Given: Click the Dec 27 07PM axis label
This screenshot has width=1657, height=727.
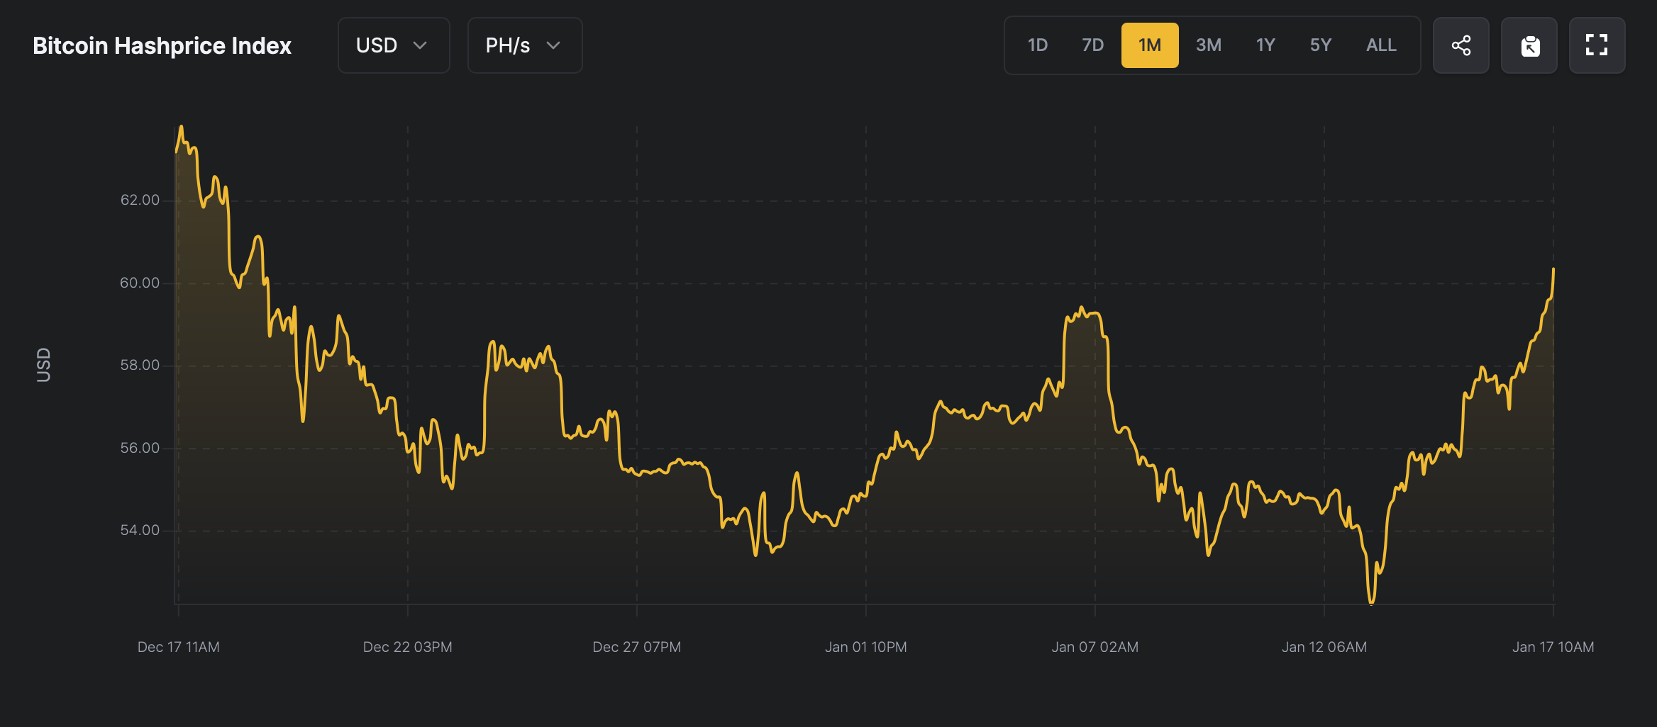Looking at the screenshot, I should (x=637, y=647).
